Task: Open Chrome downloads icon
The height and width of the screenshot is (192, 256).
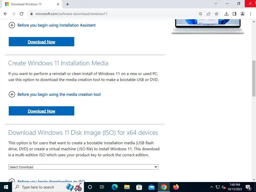Action: point(226,14)
